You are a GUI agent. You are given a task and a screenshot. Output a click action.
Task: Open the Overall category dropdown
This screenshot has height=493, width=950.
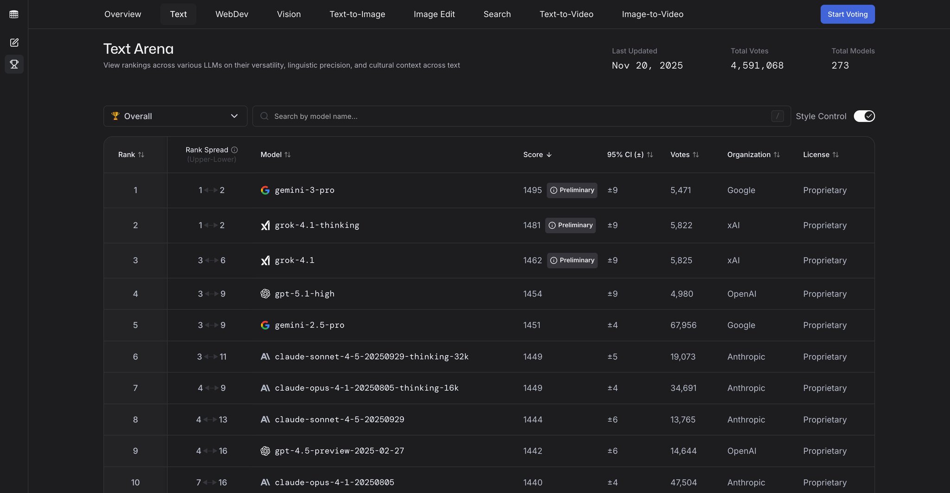tap(175, 116)
